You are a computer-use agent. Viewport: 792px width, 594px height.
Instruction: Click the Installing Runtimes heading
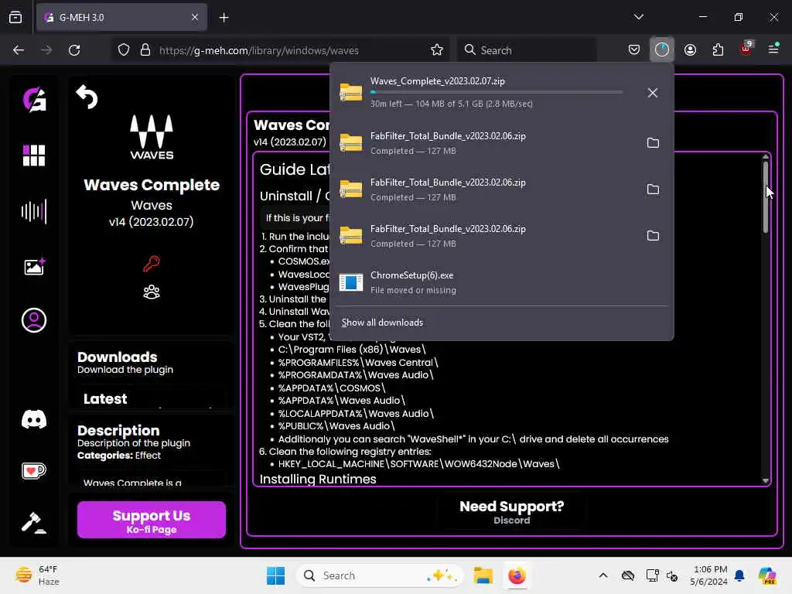click(x=318, y=479)
